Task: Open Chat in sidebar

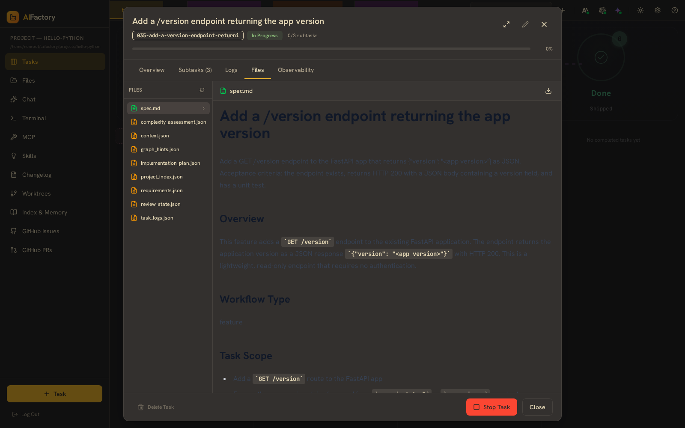Action: [55, 99]
